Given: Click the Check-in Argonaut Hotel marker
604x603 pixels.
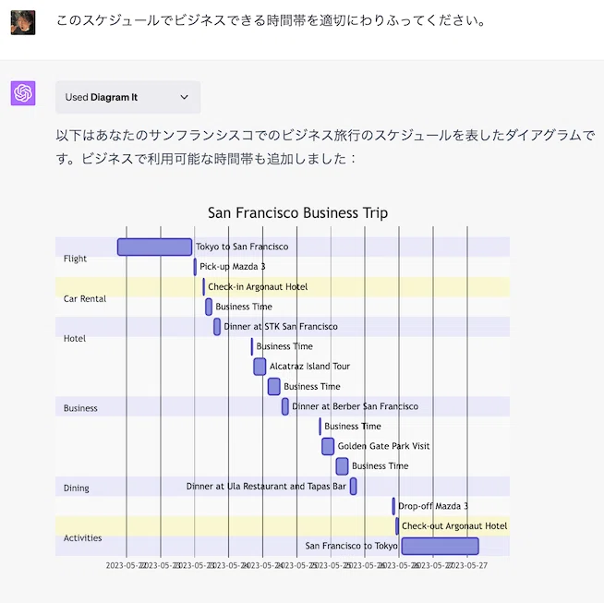Looking at the screenshot, I should click(204, 287).
